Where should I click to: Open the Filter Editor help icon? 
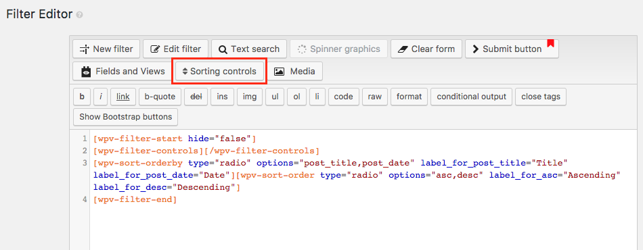(x=80, y=15)
